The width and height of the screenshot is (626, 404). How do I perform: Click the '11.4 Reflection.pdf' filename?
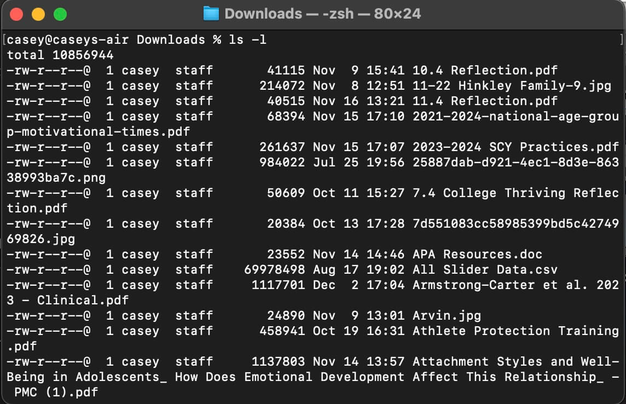pos(485,101)
